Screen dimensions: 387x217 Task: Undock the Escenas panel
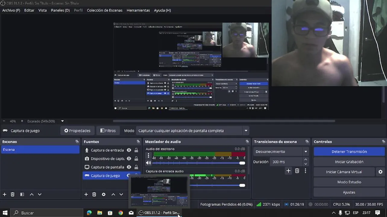point(77,142)
